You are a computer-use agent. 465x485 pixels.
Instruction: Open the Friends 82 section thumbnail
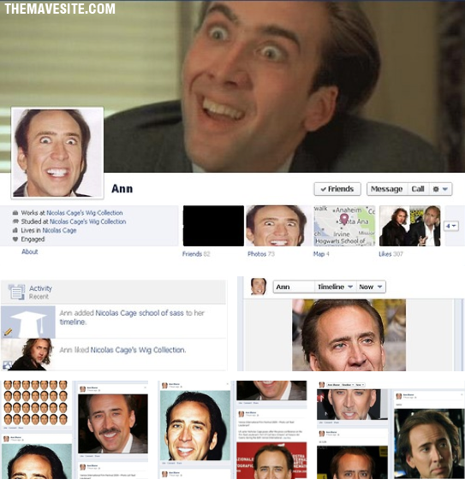(213, 226)
